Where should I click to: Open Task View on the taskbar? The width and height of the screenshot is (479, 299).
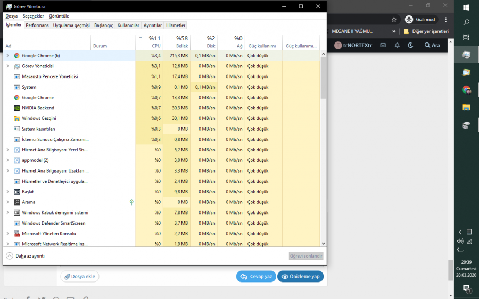(466, 37)
